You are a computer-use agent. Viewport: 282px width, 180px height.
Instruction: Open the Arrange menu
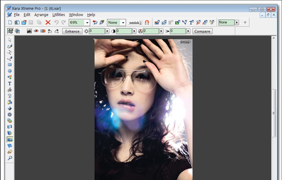pos(41,14)
